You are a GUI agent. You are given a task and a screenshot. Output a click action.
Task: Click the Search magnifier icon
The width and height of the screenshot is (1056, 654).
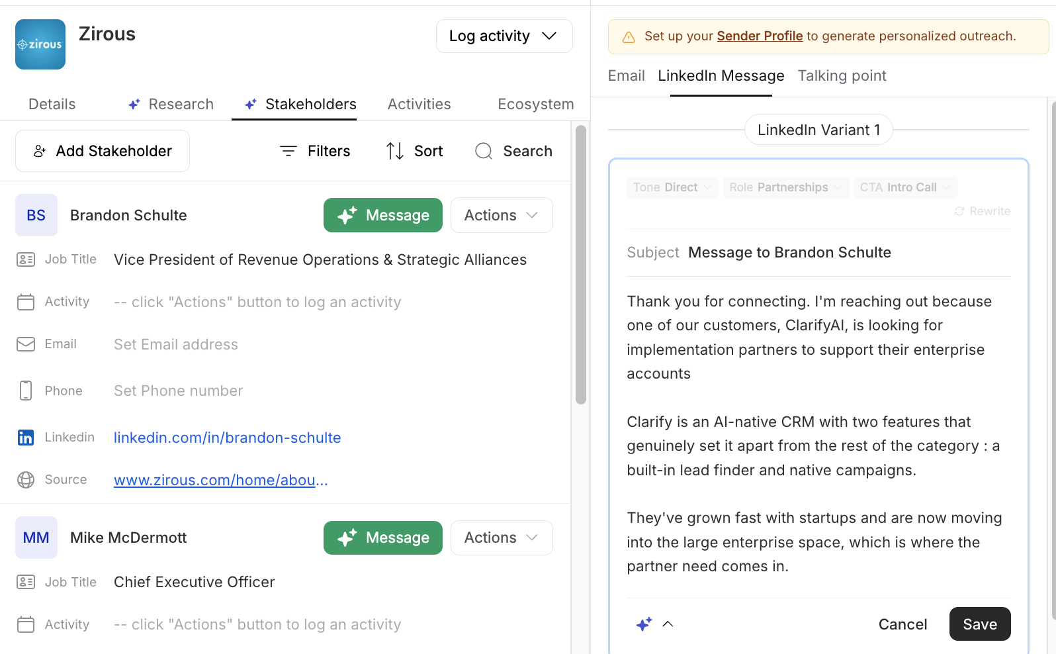tap(484, 151)
